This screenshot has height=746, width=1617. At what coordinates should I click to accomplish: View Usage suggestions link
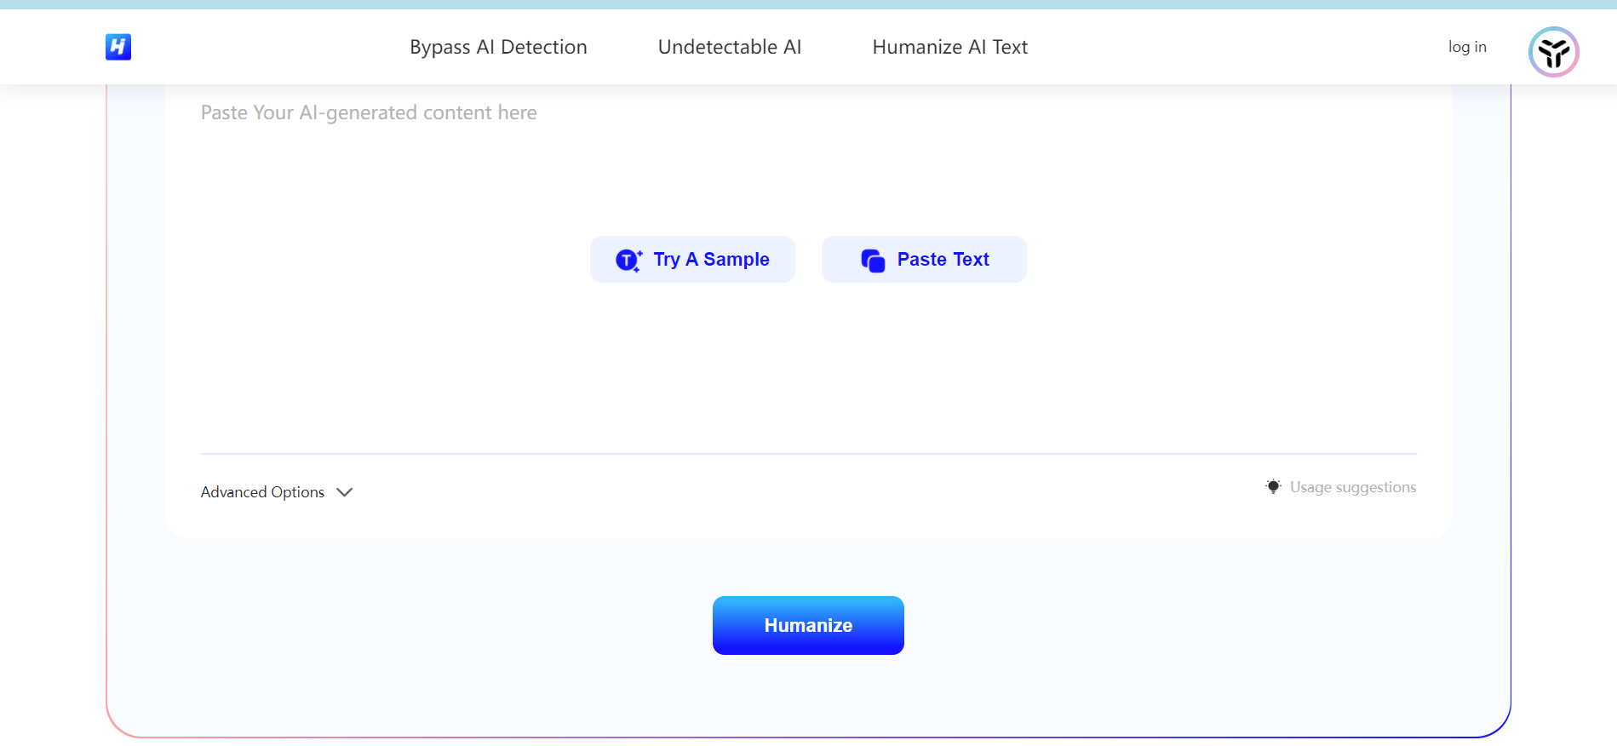[1353, 487]
